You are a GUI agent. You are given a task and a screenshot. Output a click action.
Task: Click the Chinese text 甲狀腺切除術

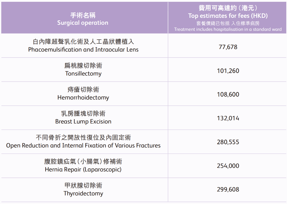coord(83,185)
